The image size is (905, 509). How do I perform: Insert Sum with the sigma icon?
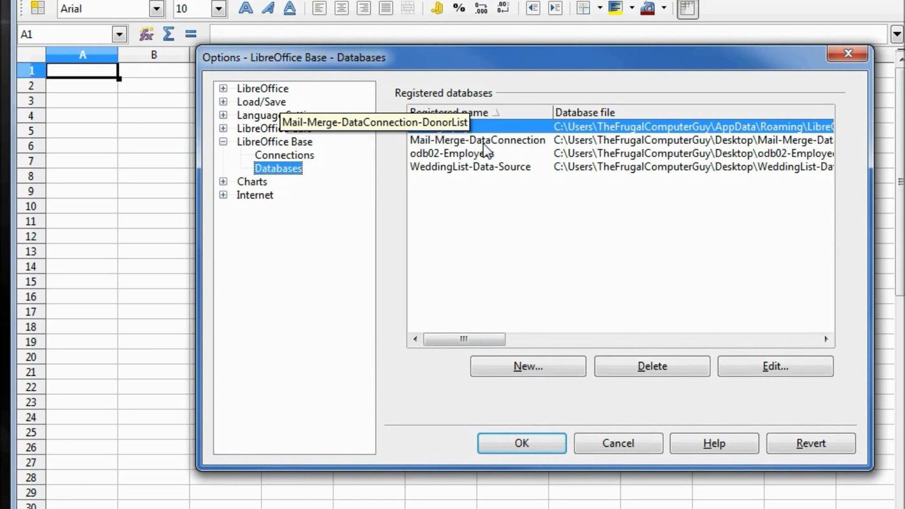169,34
